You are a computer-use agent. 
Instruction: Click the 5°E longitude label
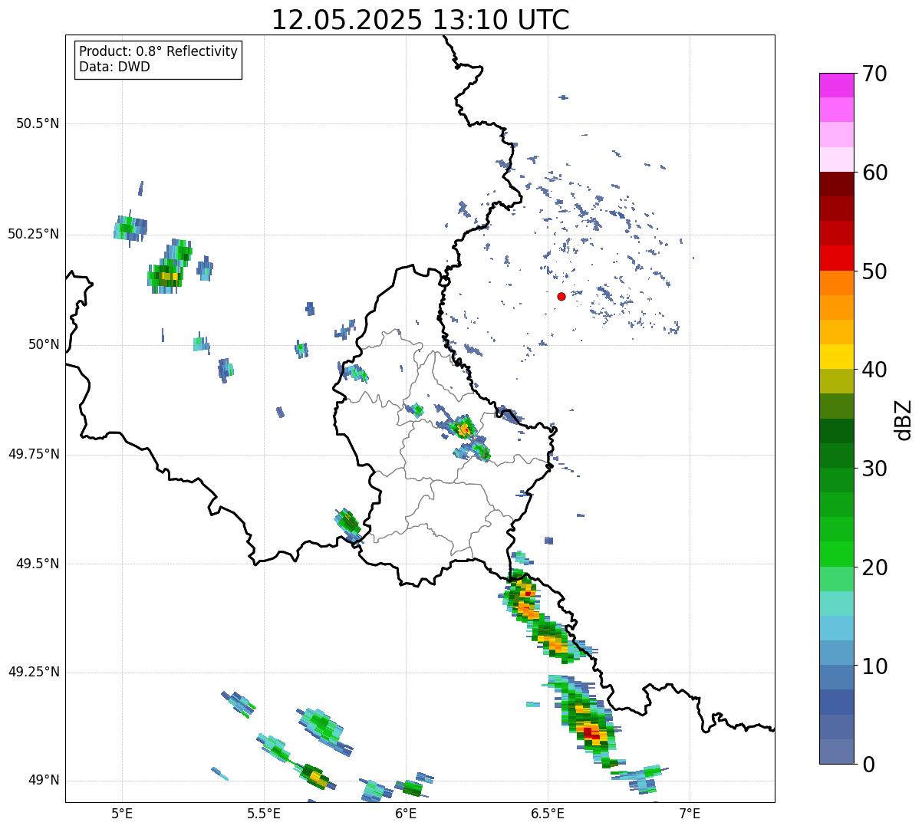click(122, 813)
